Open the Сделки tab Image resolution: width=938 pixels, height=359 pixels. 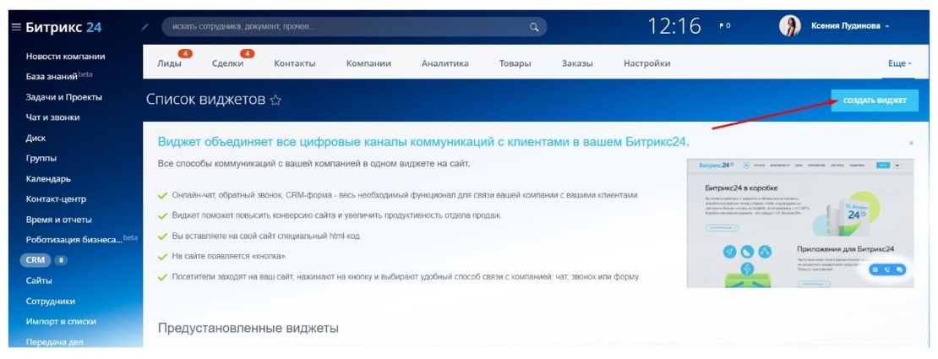[x=227, y=63]
